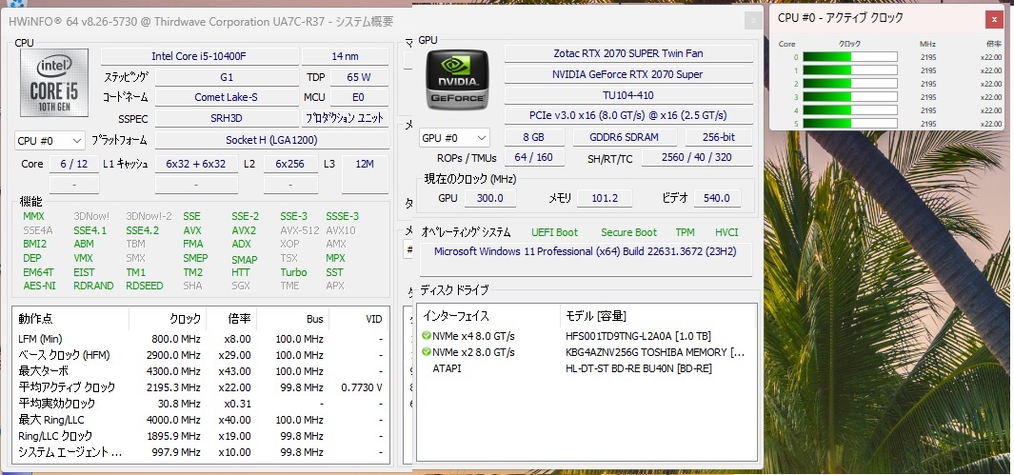Click the 14 nm process field
Screen dimensions: 1014x475
[x=346, y=56]
